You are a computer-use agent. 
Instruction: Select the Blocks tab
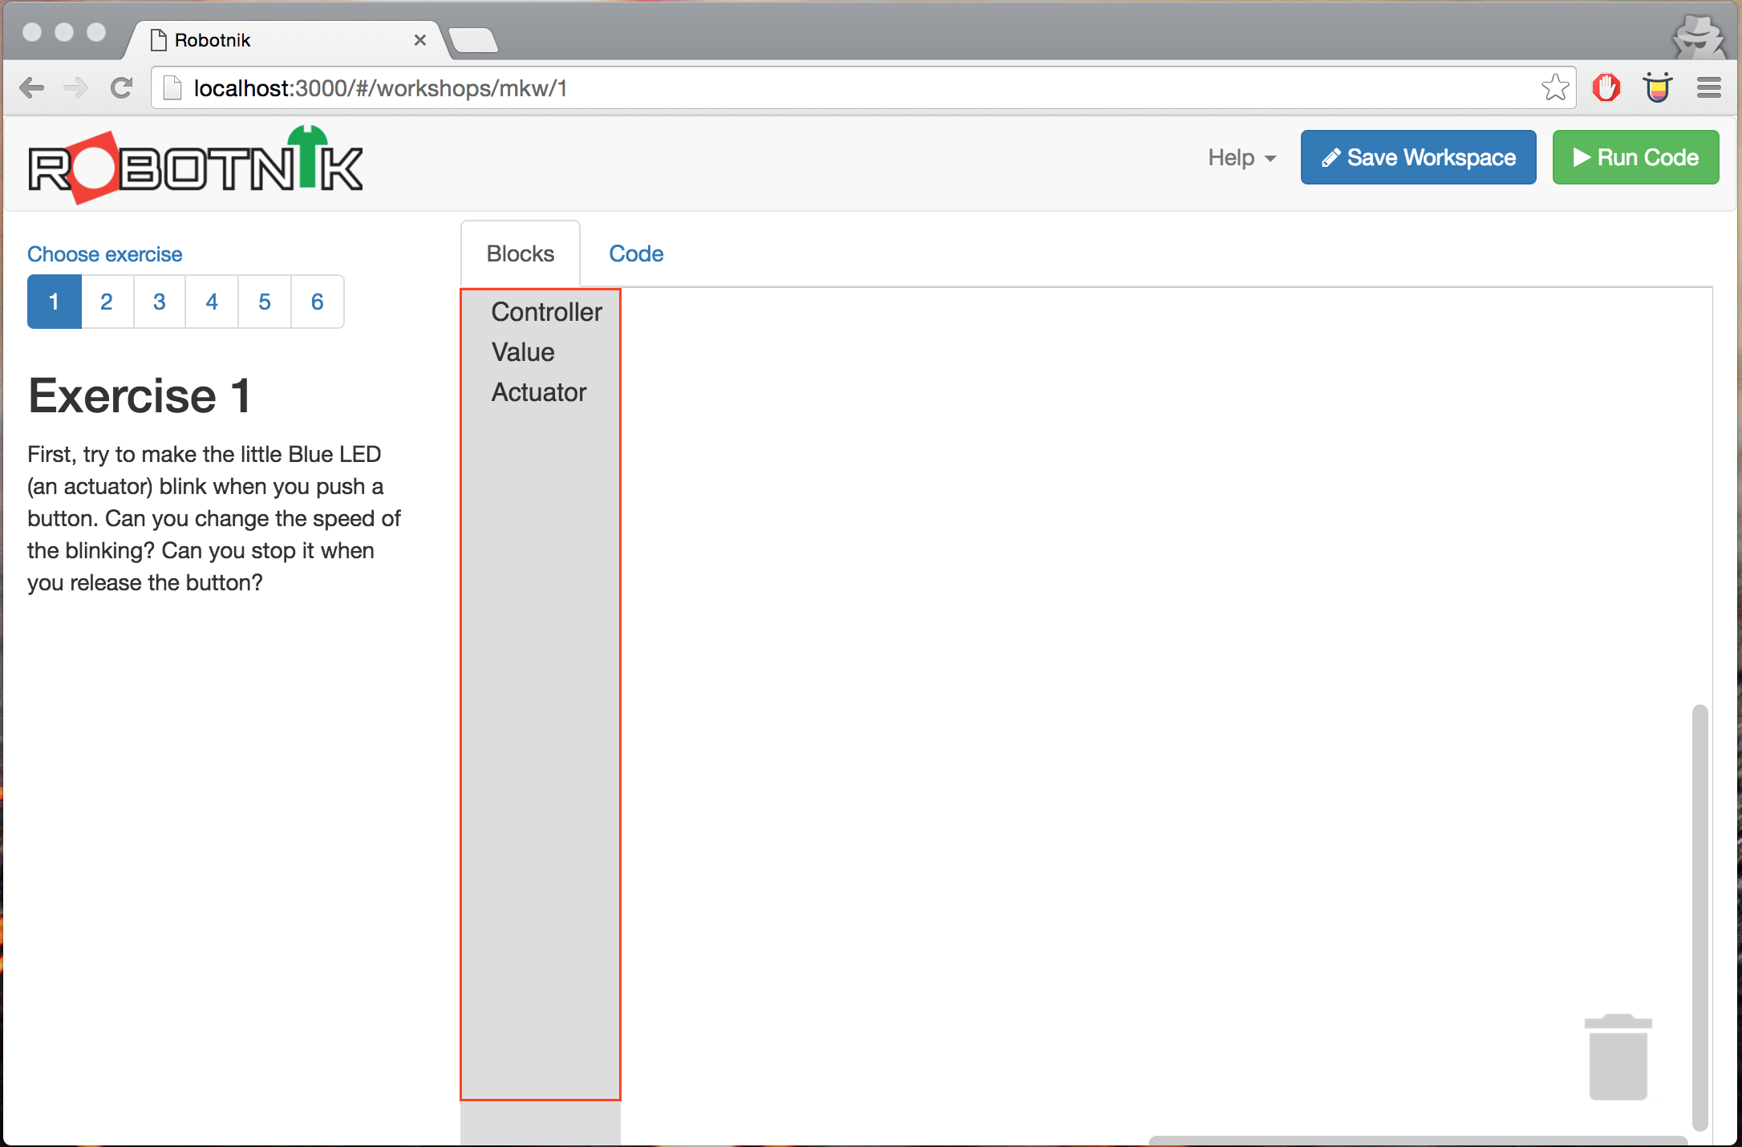[521, 254]
